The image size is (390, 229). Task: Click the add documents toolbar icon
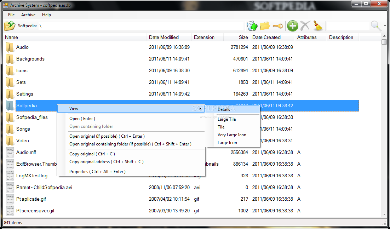(252, 25)
